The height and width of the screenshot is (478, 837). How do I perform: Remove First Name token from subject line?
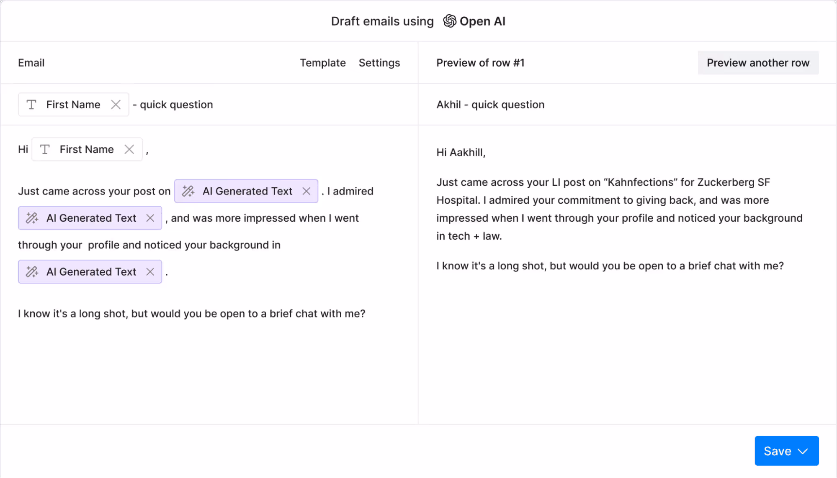pyautogui.click(x=116, y=105)
